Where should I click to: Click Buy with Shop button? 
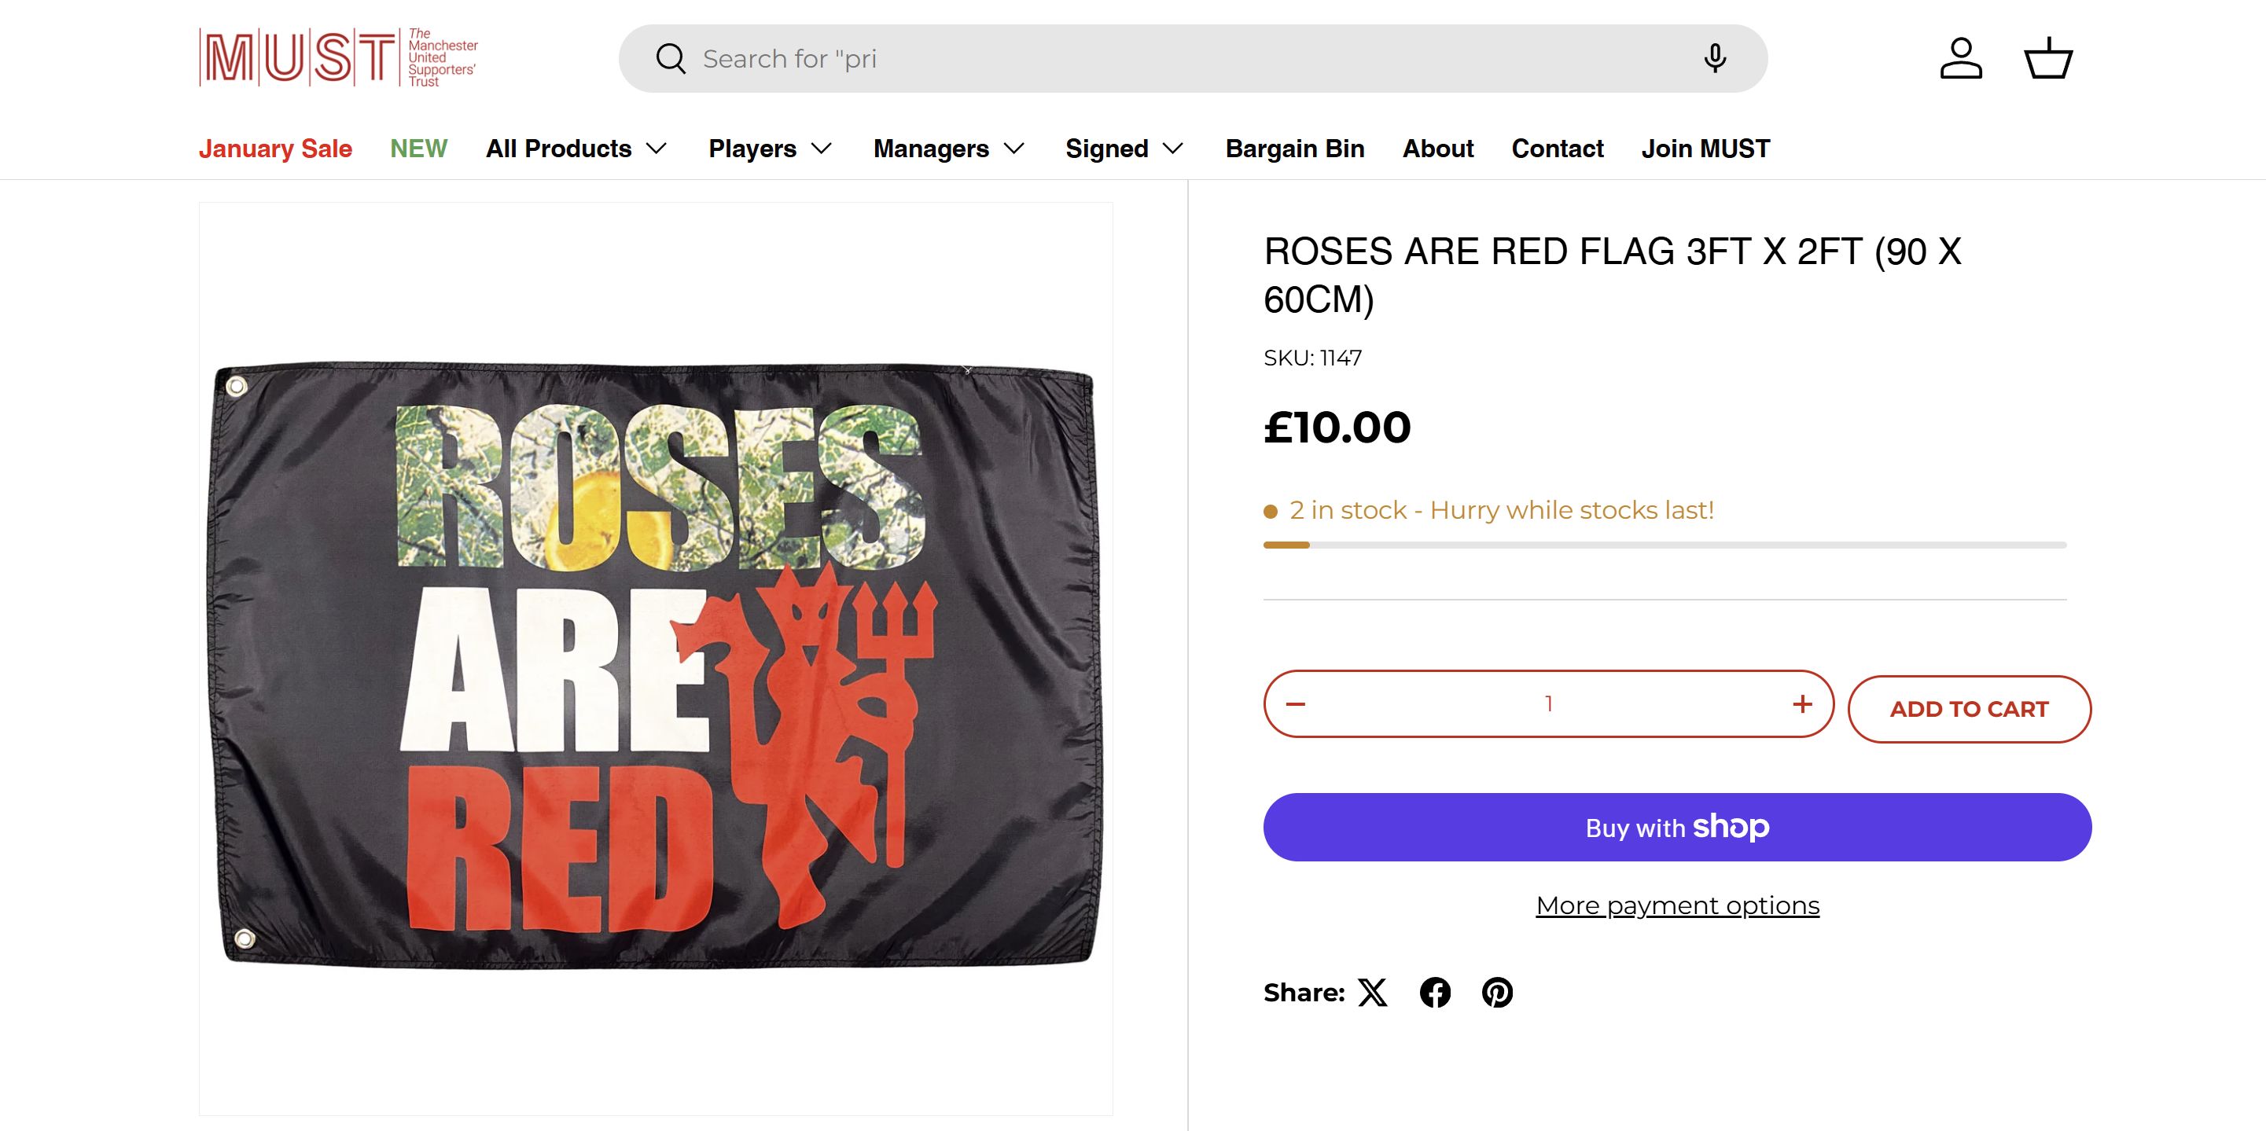pyautogui.click(x=1676, y=828)
